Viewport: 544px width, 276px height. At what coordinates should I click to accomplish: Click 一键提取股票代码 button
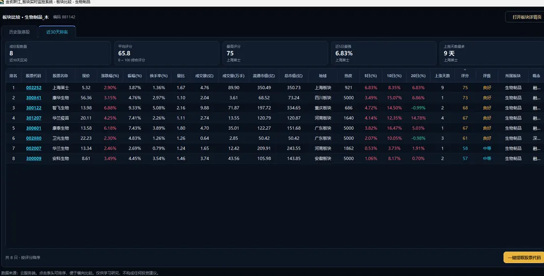pos(524,258)
